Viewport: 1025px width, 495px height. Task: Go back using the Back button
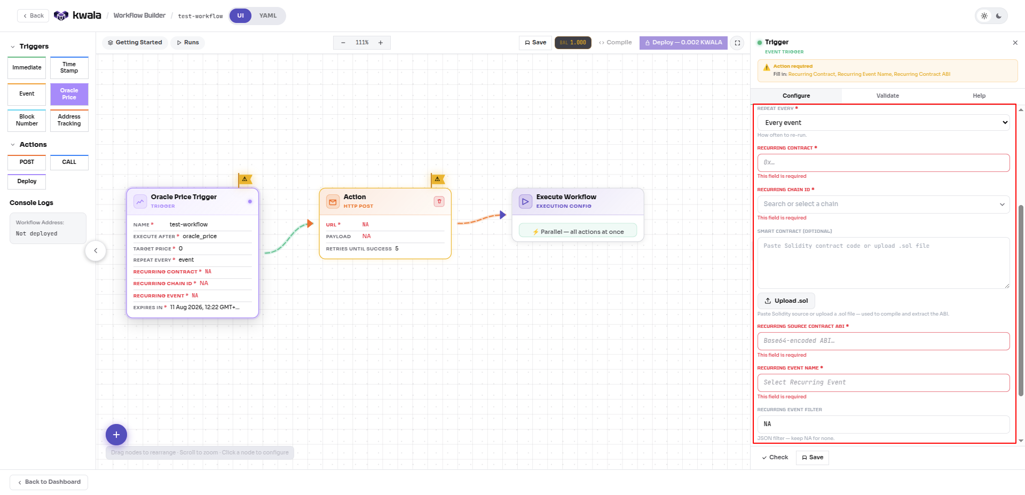click(33, 16)
